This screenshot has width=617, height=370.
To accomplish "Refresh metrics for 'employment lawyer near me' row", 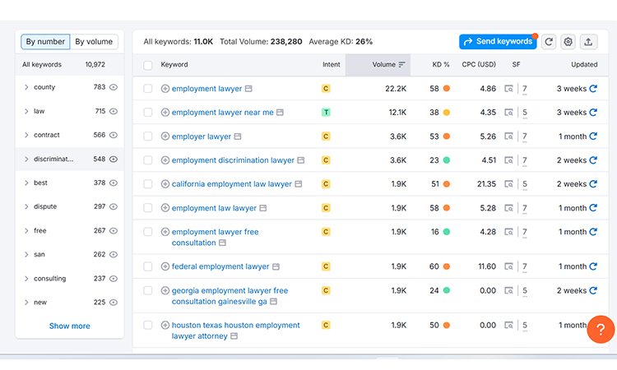I will tap(593, 112).
